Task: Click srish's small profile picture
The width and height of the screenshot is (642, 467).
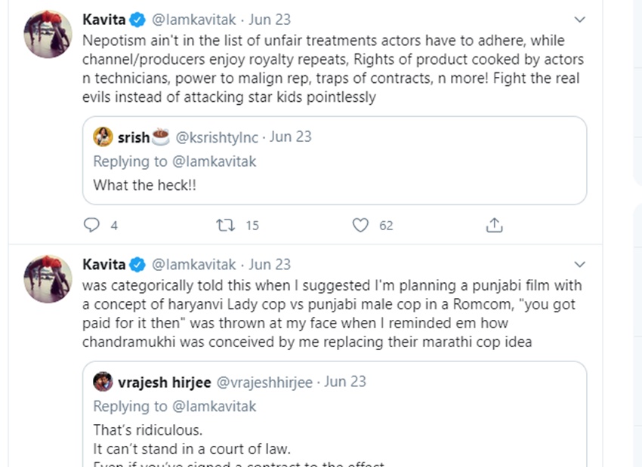Action: [103, 137]
